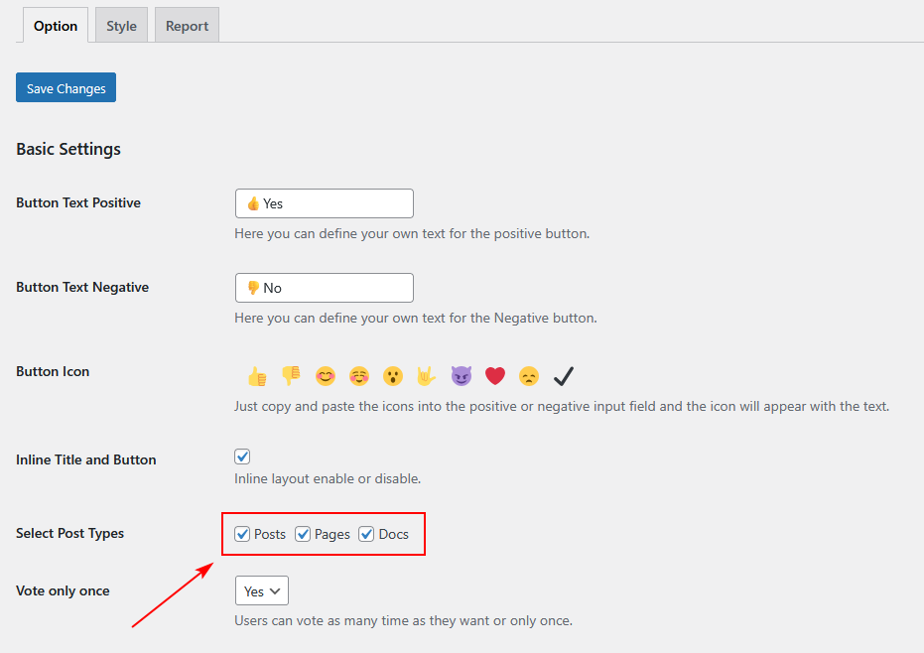Uncheck the Pages post type checkbox
Screen dimensions: 924x653
[303, 534]
